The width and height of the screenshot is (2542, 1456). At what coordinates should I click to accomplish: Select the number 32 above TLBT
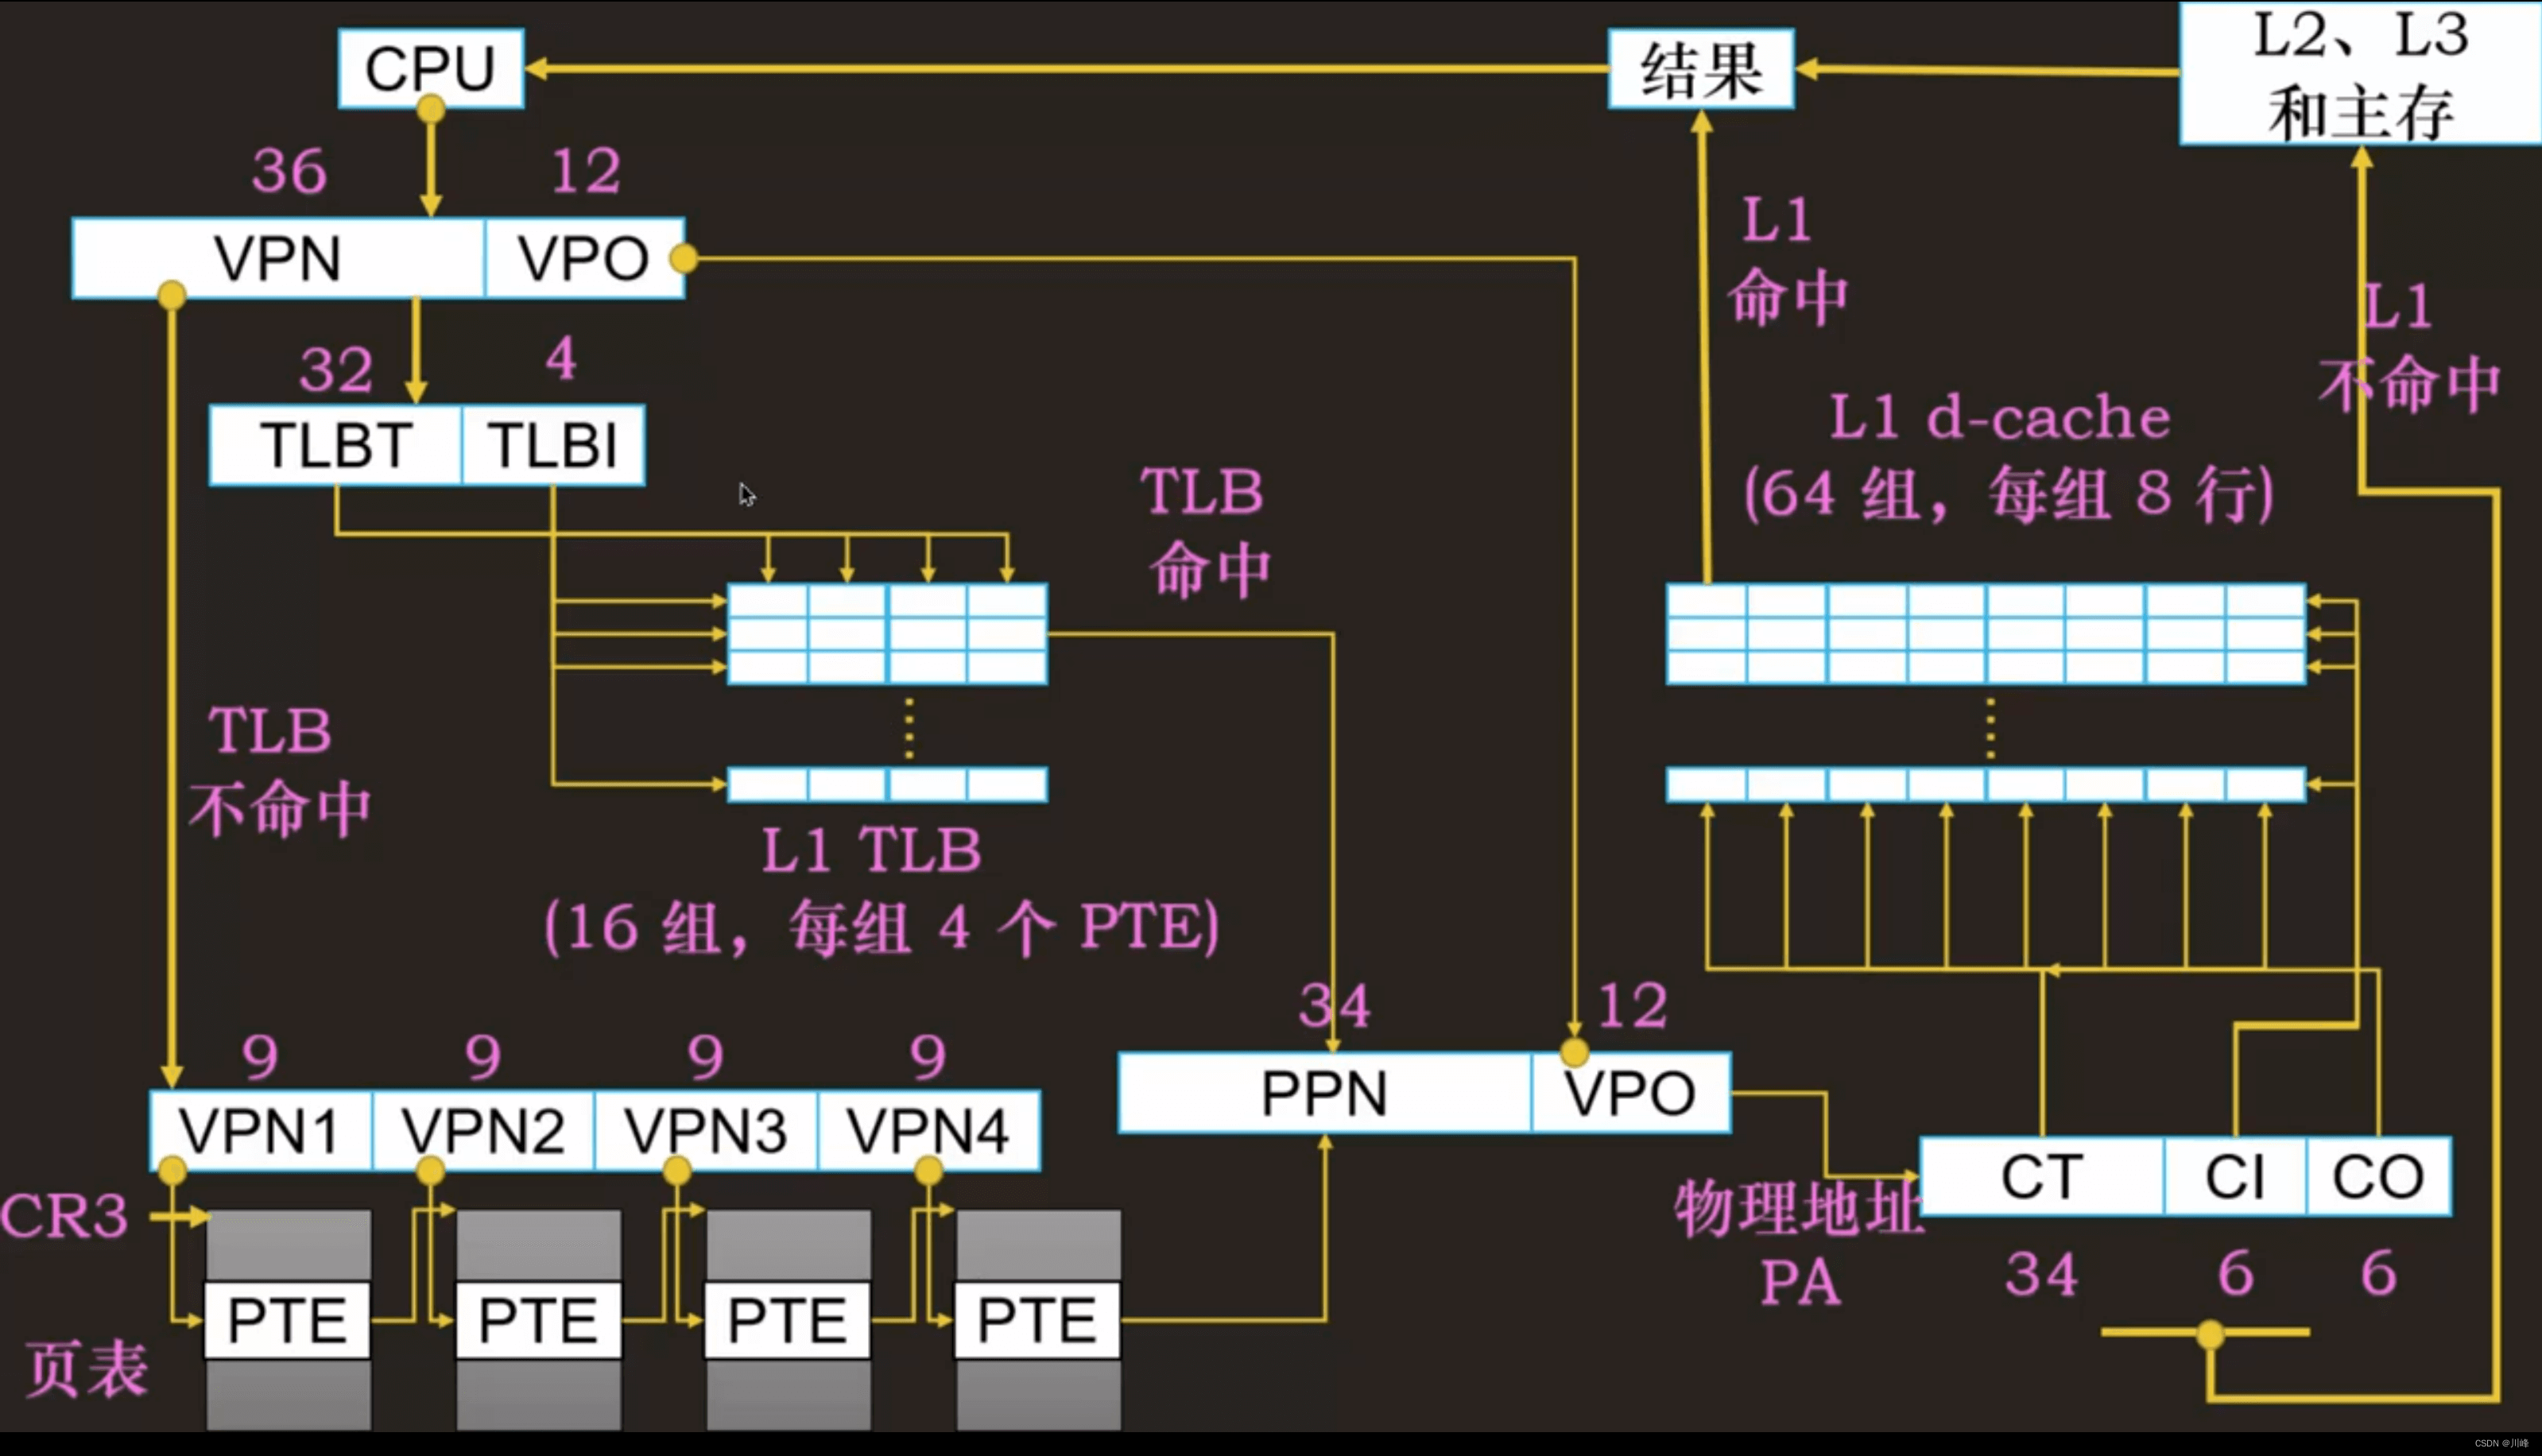[336, 370]
